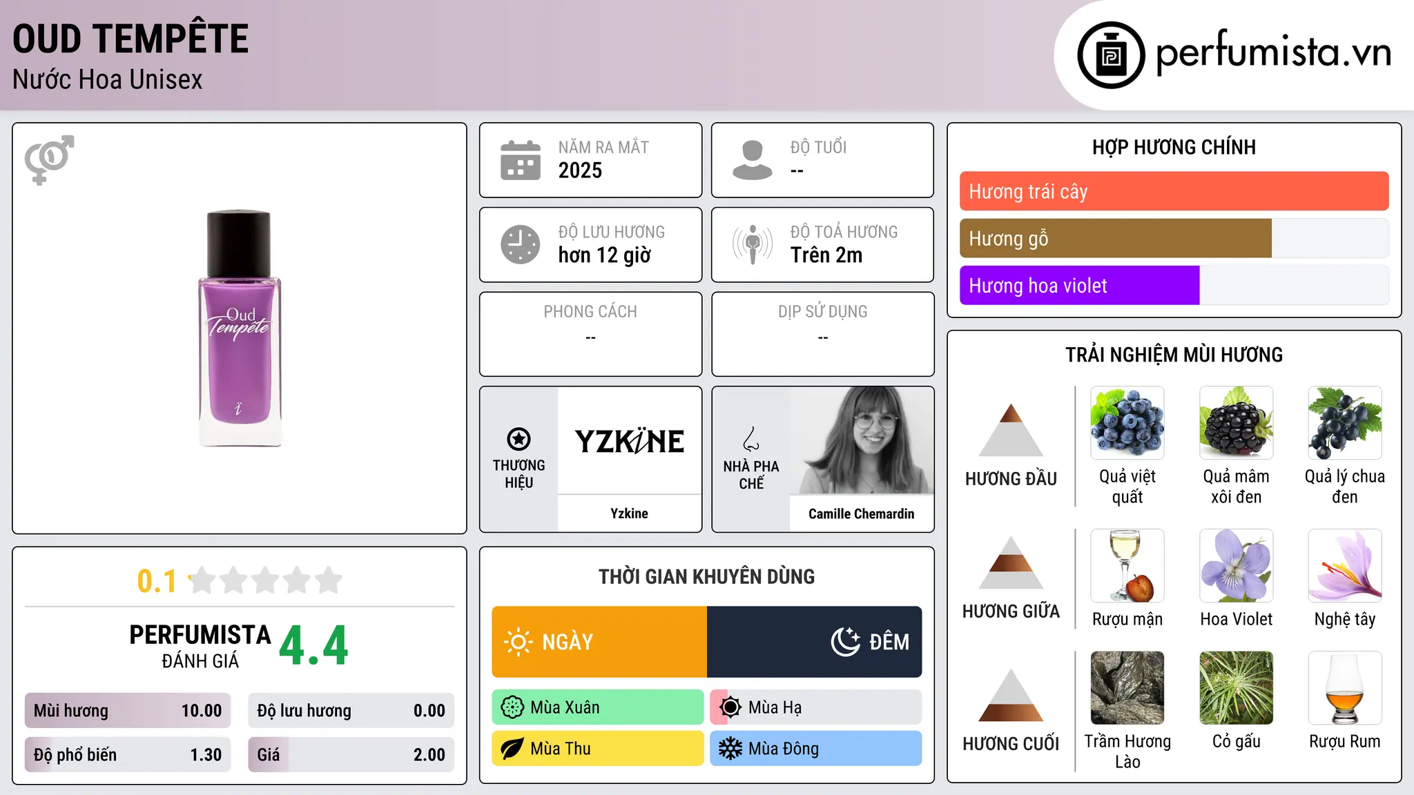Click the leaf icon for Mùa Thu
Image resolution: width=1414 pixels, height=795 pixels.
click(512, 749)
